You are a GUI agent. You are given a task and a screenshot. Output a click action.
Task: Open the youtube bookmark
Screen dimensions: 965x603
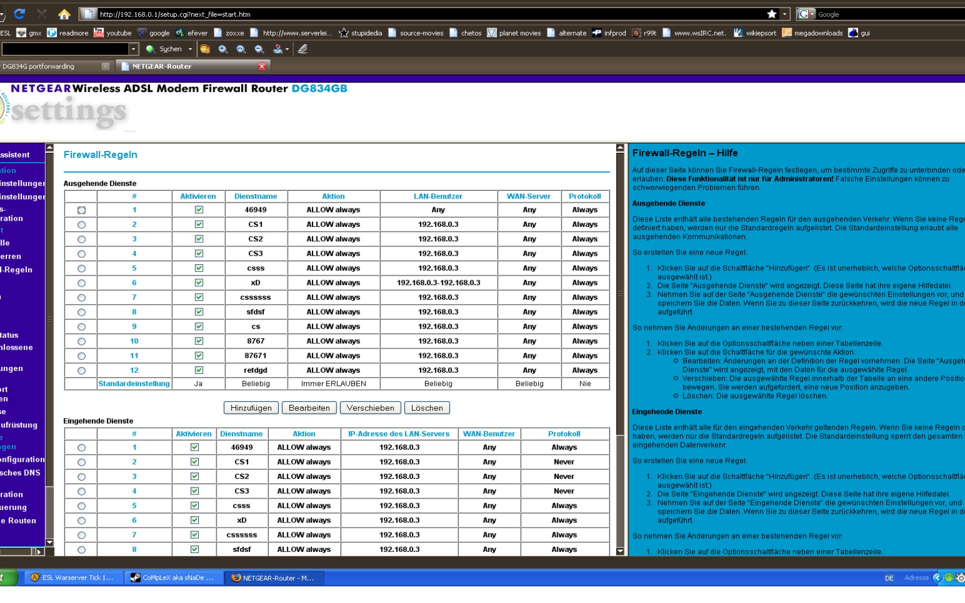point(113,33)
